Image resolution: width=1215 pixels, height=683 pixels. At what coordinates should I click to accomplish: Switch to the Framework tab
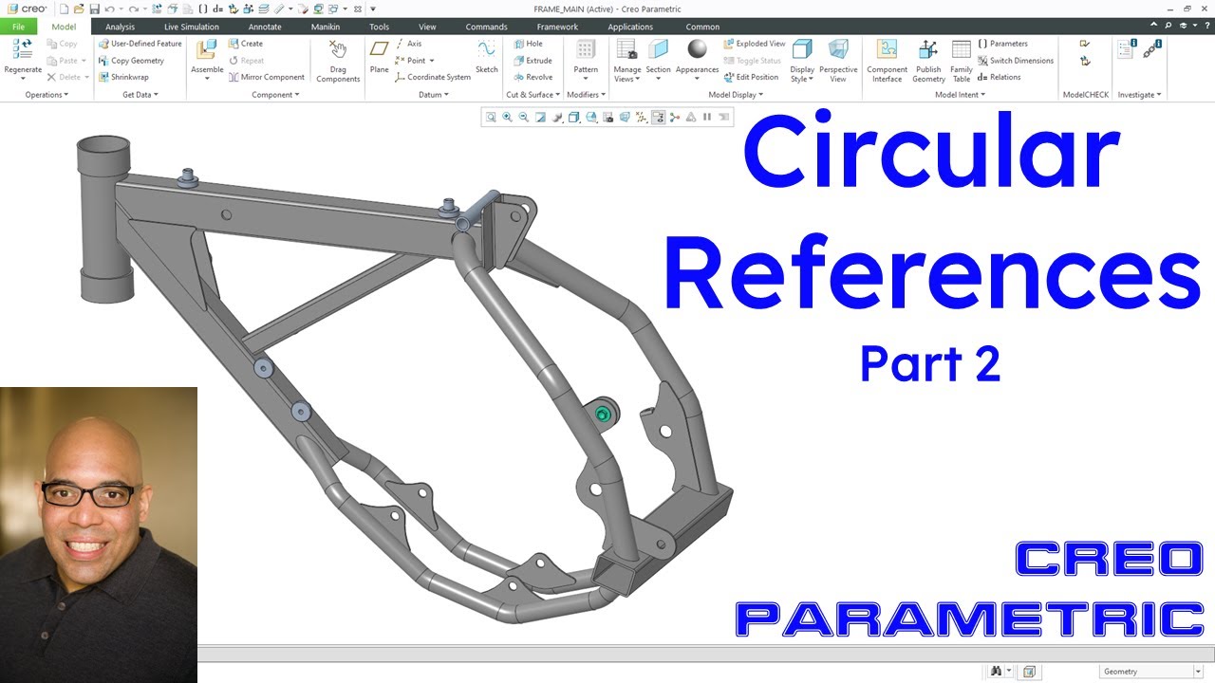tap(557, 27)
